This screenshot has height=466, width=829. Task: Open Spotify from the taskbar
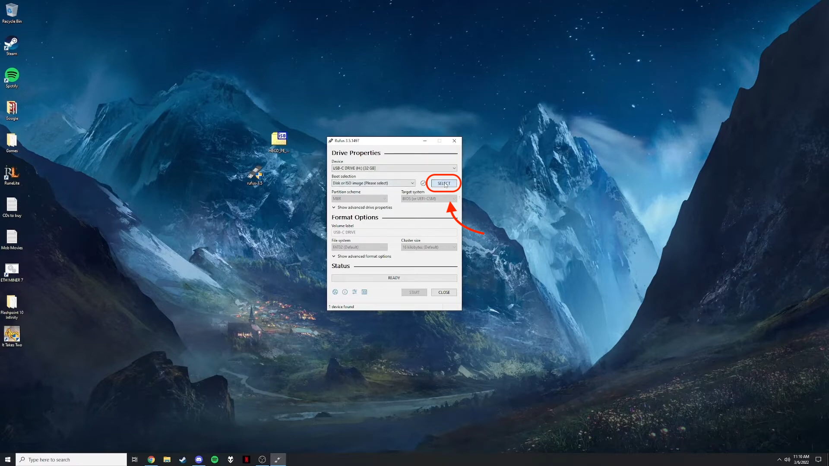click(215, 460)
